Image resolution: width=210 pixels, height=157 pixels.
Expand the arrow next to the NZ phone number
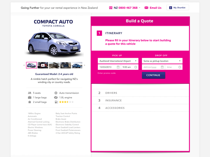pos(140,8)
